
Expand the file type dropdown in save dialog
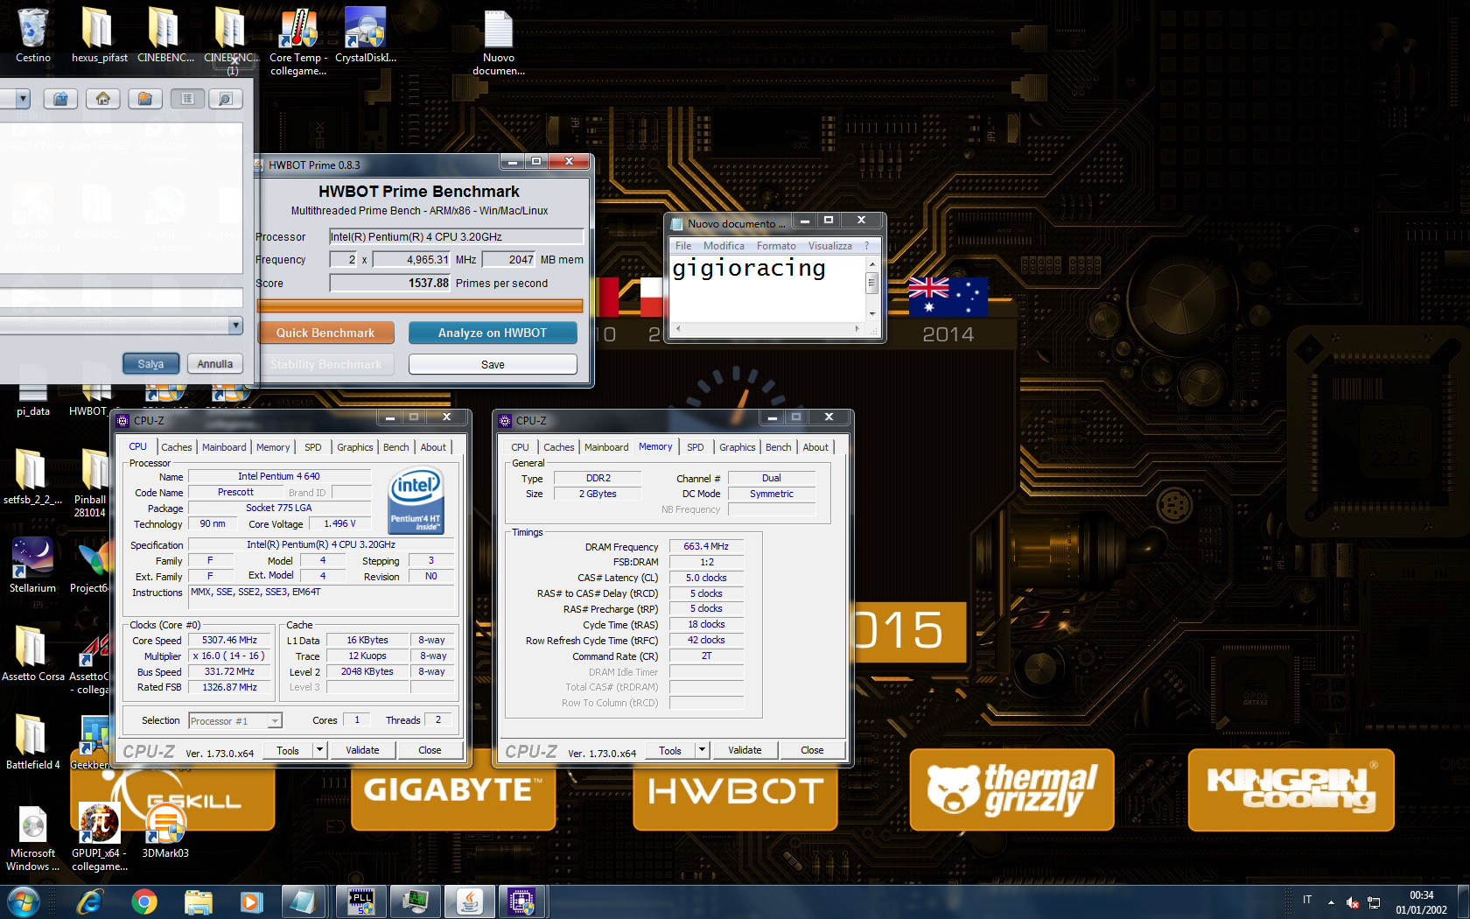(x=234, y=326)
